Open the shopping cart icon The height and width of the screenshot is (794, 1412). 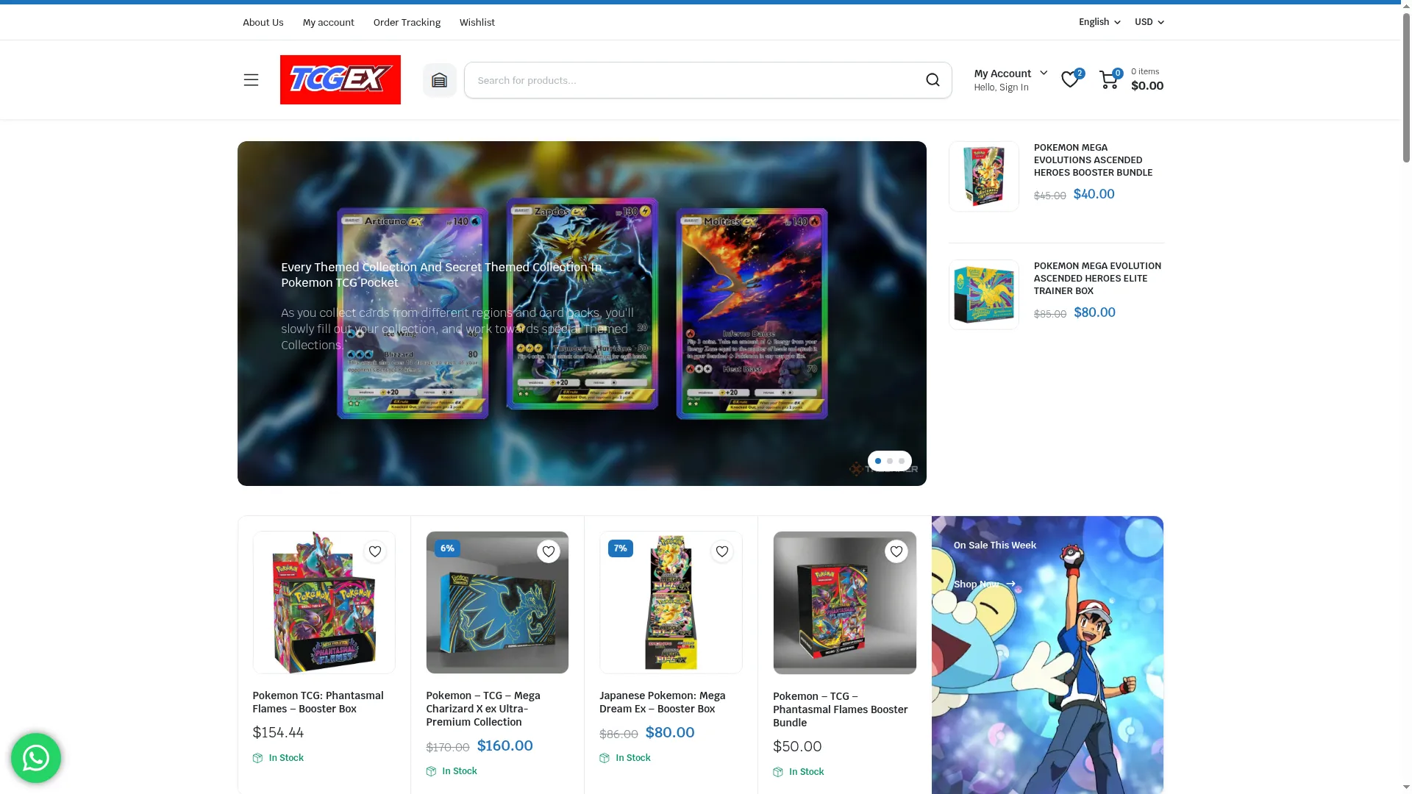tap(1108, 79)
